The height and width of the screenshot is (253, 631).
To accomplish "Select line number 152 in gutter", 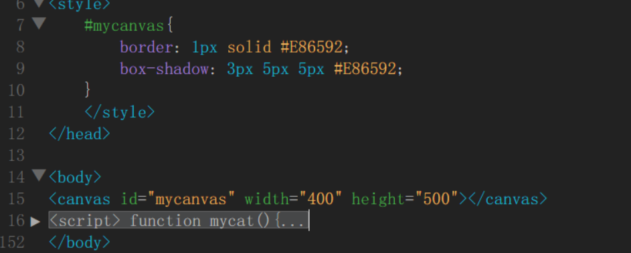I will click(13, 242).
